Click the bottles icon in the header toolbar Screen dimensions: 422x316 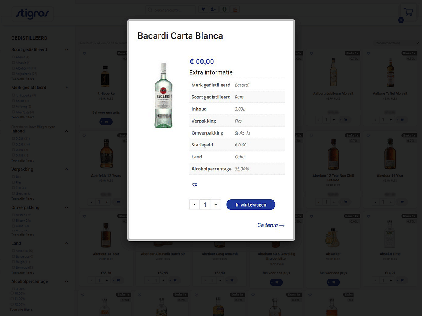(x=235, y=9)
